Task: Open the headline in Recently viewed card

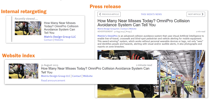Action: coord(61,28)
